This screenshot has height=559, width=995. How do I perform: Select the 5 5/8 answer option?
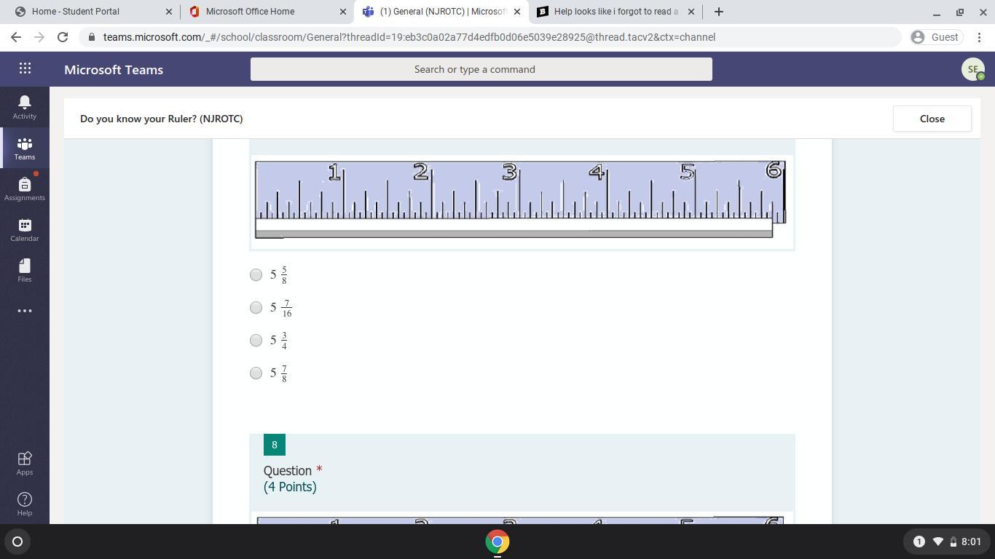click(256, 274)
